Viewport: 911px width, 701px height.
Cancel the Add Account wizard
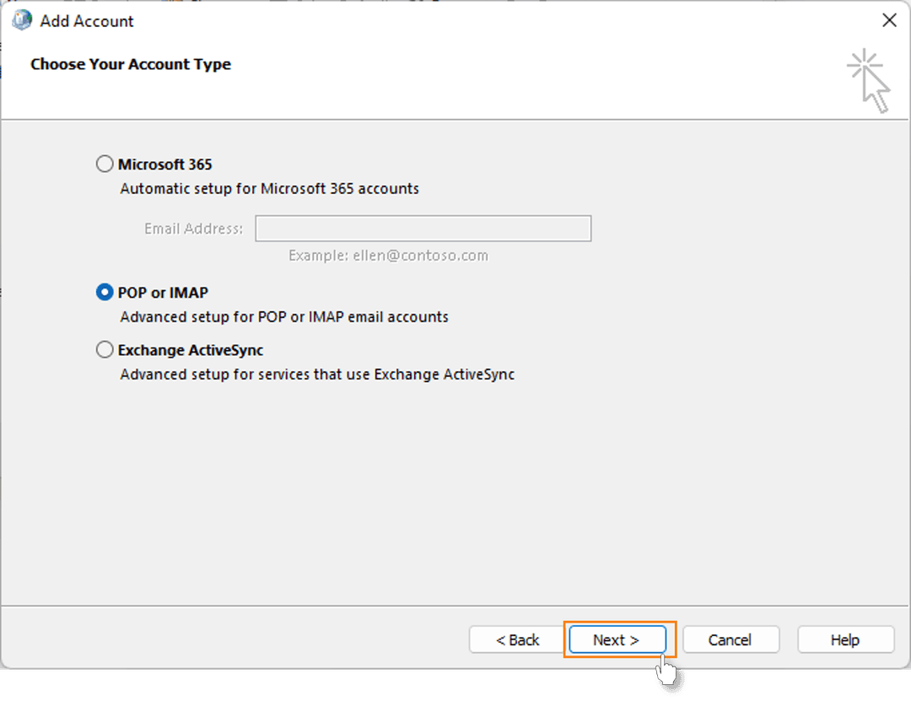click(x=730, y=639)
